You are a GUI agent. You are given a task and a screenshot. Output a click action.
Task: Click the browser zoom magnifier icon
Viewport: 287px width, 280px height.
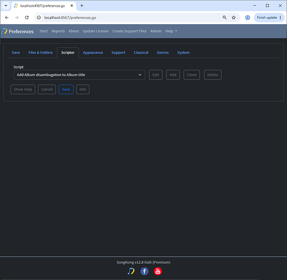click(225, 17)
